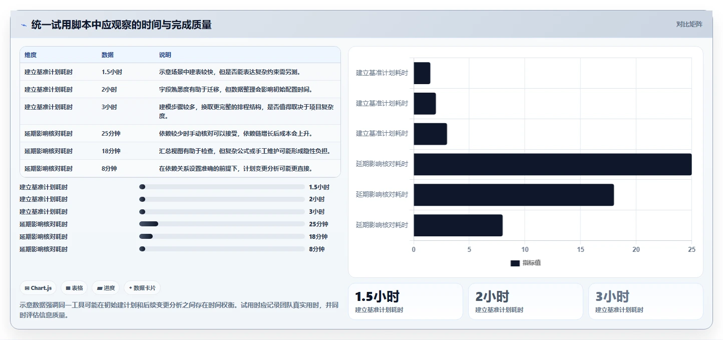
Task: Click the 对比矩阵 tag in header
Action: tap(689, 24)
